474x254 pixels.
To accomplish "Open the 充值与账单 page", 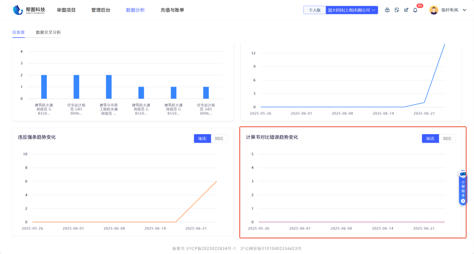I will click(x=173, y=10).
